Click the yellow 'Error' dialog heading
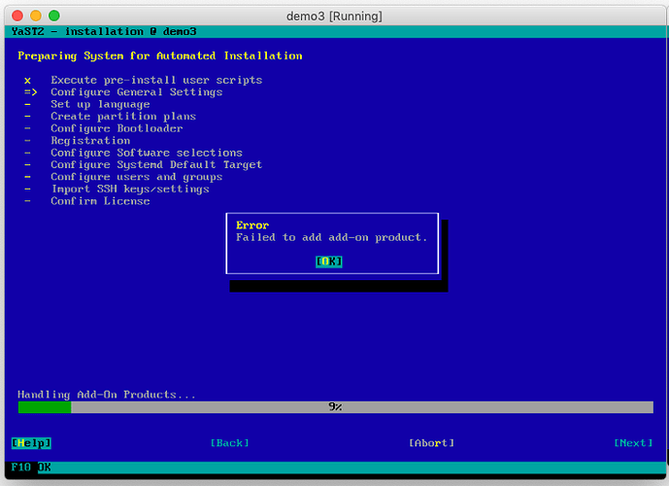The height and width of the screenshot is (486, 669). (x=252, y=226)
